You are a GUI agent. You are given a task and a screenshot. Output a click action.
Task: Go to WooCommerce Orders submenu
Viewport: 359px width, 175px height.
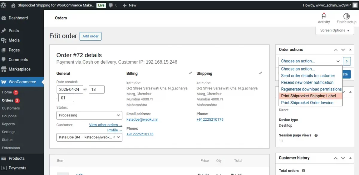(7, 100)
